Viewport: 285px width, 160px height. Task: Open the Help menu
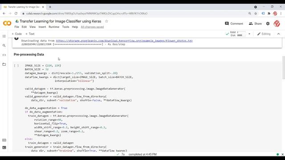(x=75, y=27)
